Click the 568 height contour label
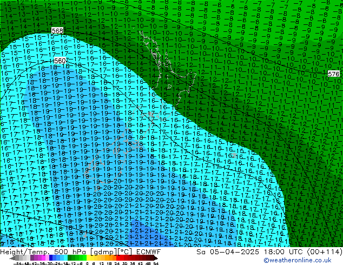The height and width of the screenshot is (265, 343). tap(57, 31)
